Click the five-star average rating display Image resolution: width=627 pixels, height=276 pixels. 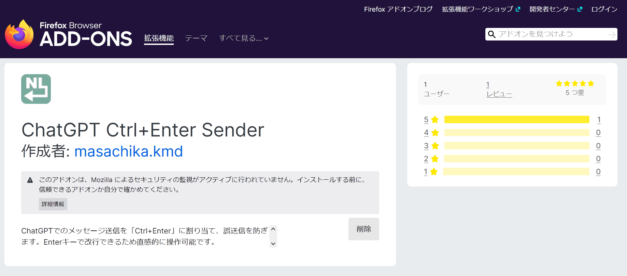pyautogui.click(x=575, y=84)
